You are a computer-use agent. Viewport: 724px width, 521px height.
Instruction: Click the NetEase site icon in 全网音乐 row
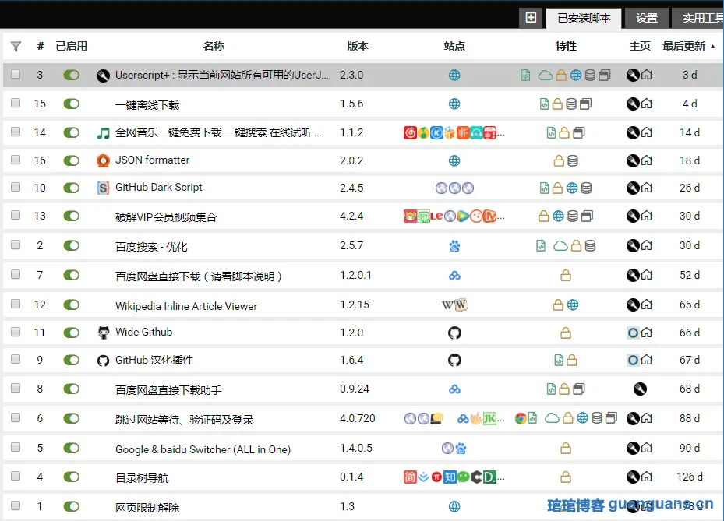click(410, 133)
